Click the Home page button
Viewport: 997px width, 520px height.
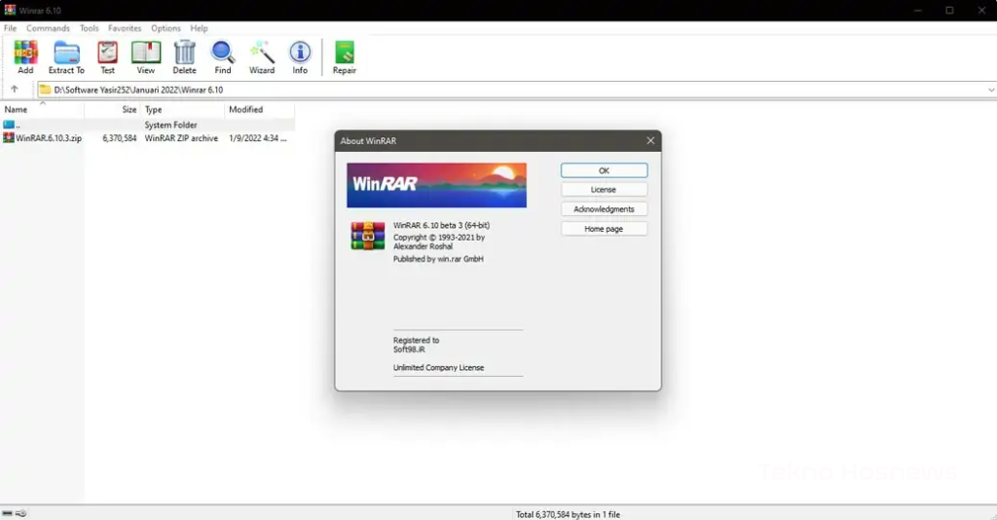(604, 229)
